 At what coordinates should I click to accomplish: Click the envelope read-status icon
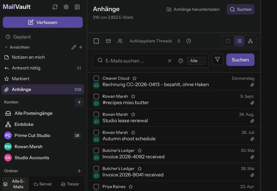pos(108,41)
